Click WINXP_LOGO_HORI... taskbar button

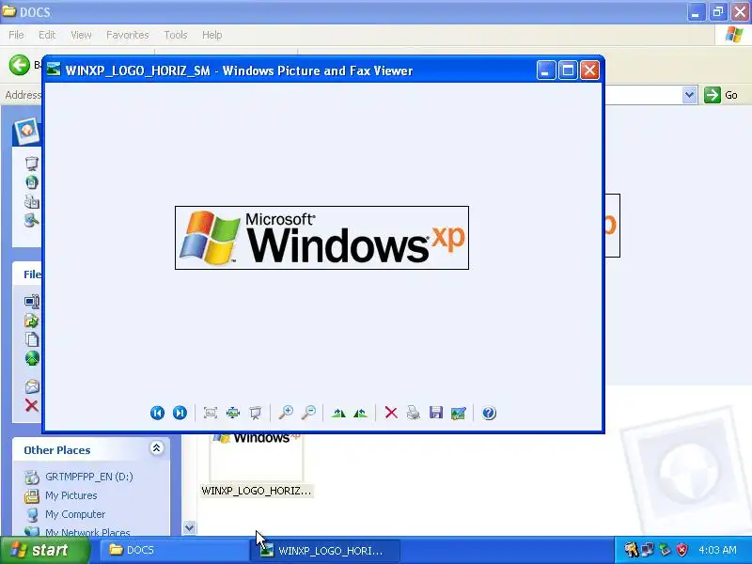click(x=325, y=551)
